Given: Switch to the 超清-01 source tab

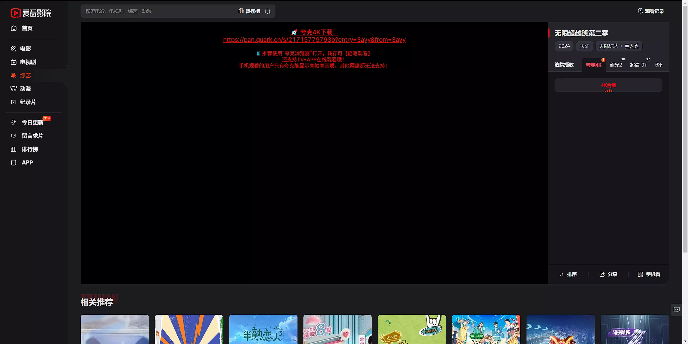Looking at the screenshot, I should click(638, 65).
